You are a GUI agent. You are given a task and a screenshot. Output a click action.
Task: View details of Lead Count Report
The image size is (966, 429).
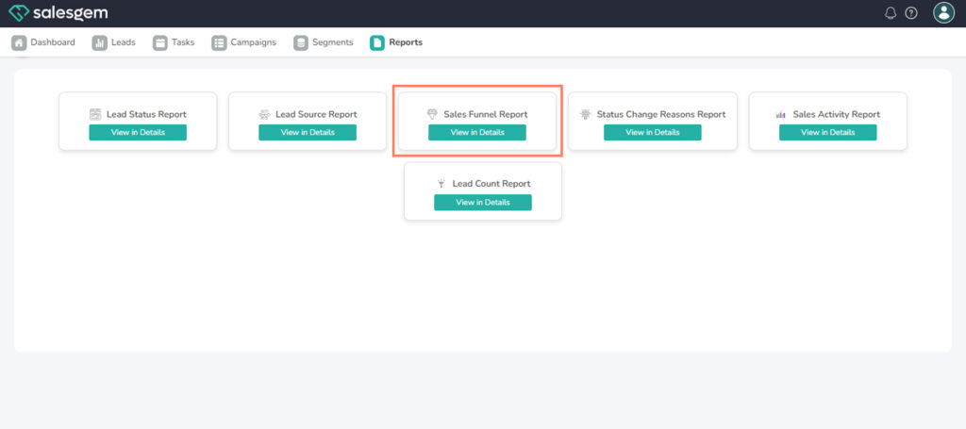coord(483,202)
